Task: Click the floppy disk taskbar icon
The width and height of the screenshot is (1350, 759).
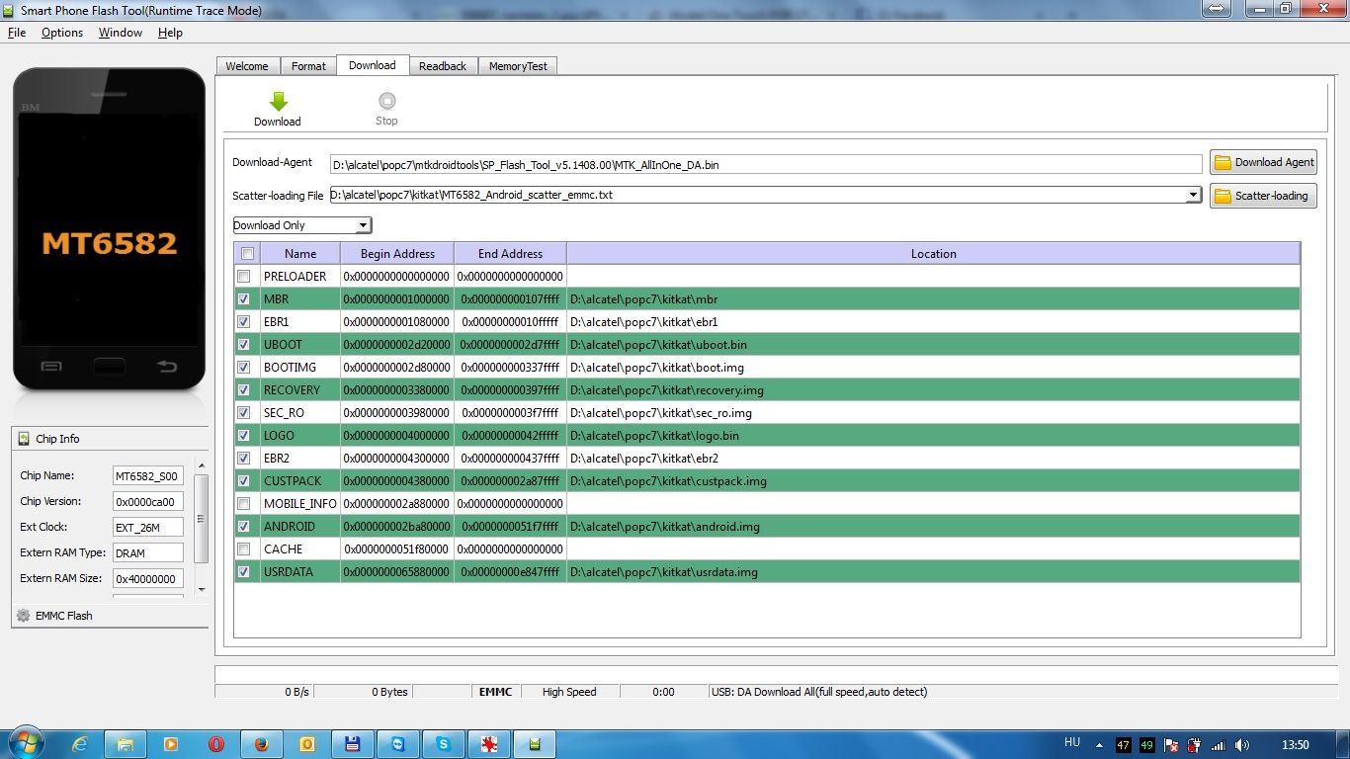Action: point(353,744)
